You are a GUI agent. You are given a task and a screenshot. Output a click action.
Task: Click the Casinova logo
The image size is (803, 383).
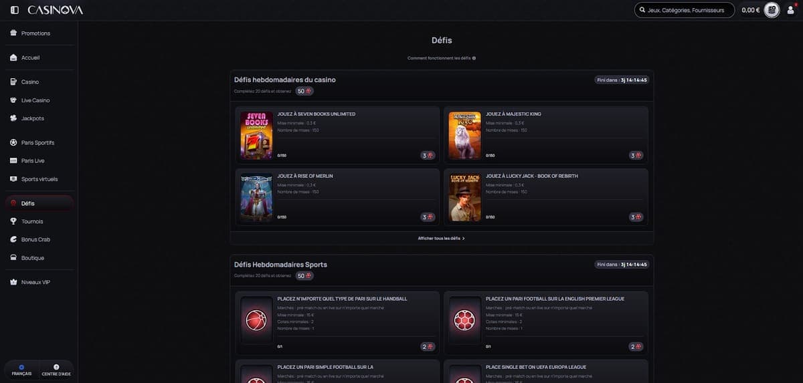click(56, 10)
